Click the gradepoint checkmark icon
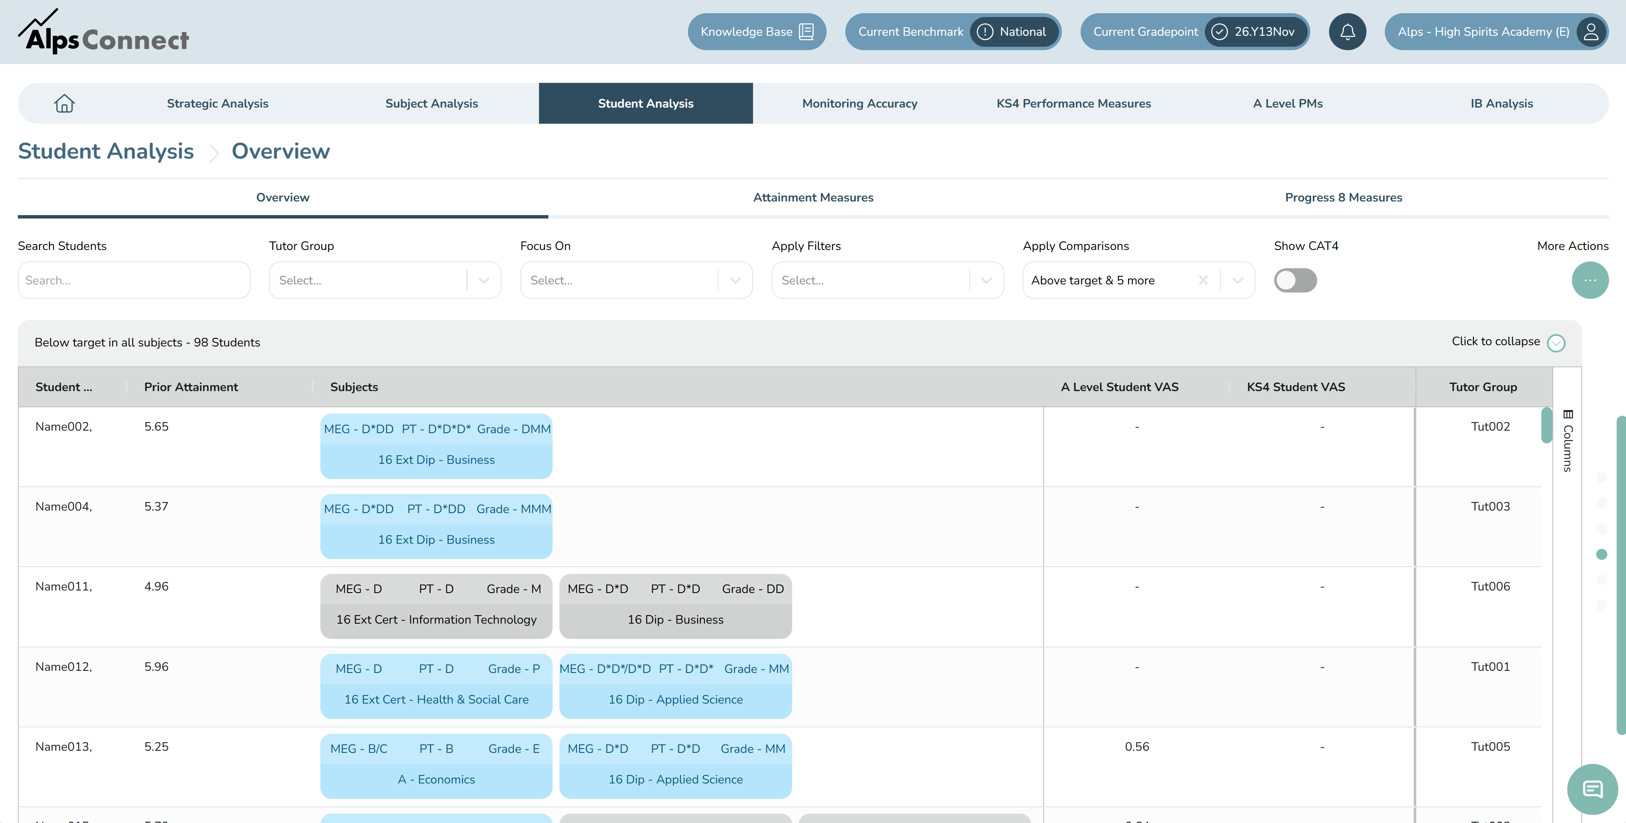1626x823 pixels. 1219,31
